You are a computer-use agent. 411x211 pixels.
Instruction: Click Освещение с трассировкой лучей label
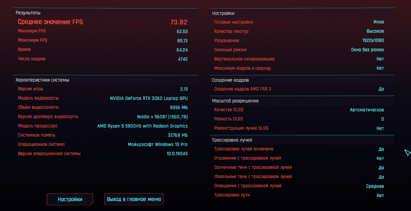248,186
